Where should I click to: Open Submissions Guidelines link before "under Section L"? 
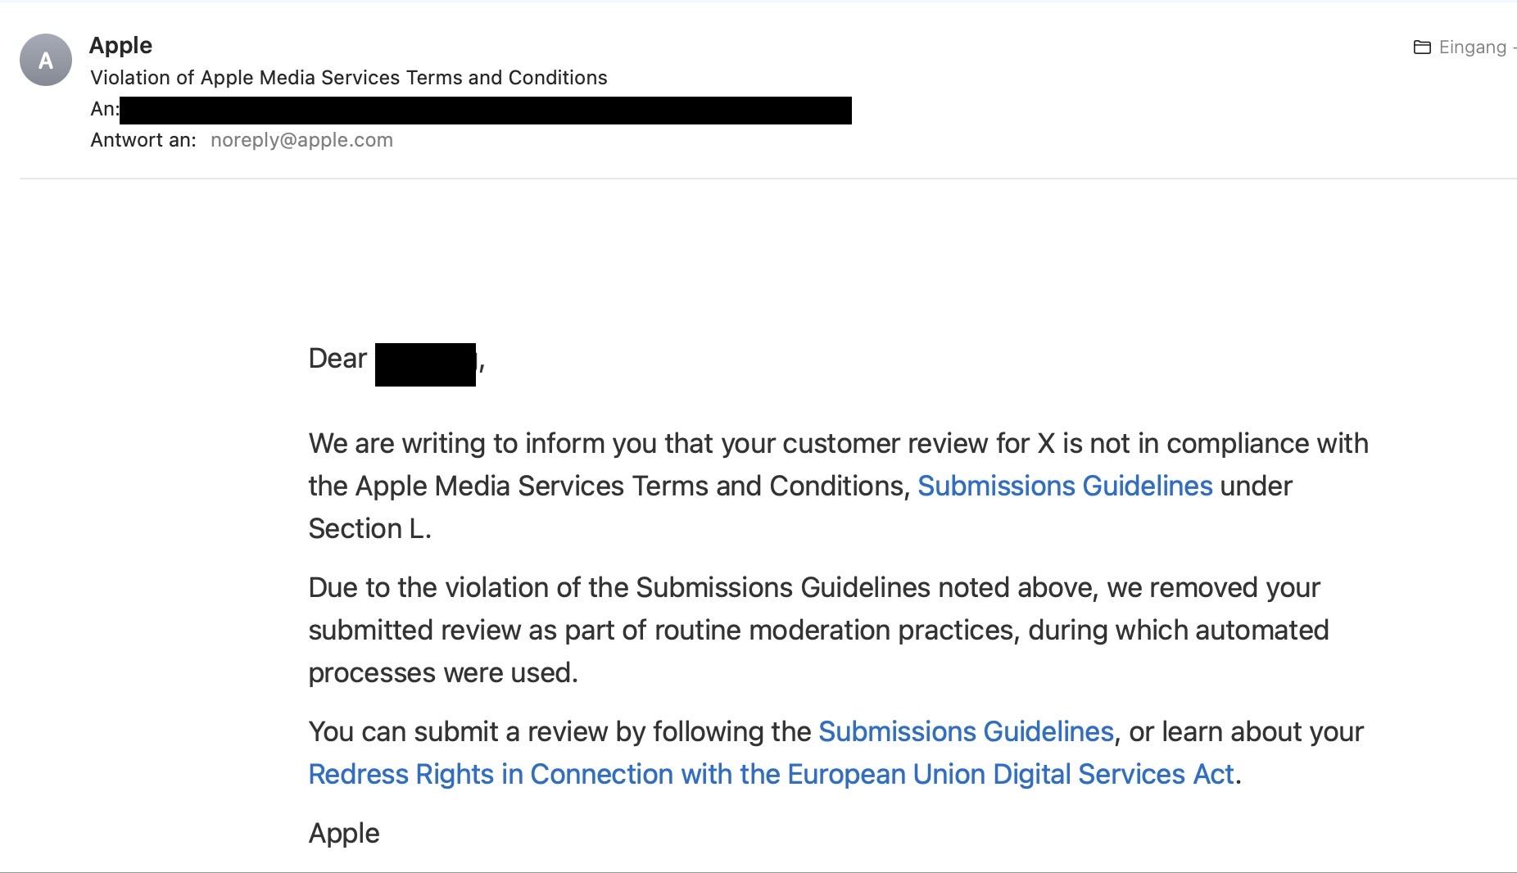pyautogui.click(x=1064, y=486)
